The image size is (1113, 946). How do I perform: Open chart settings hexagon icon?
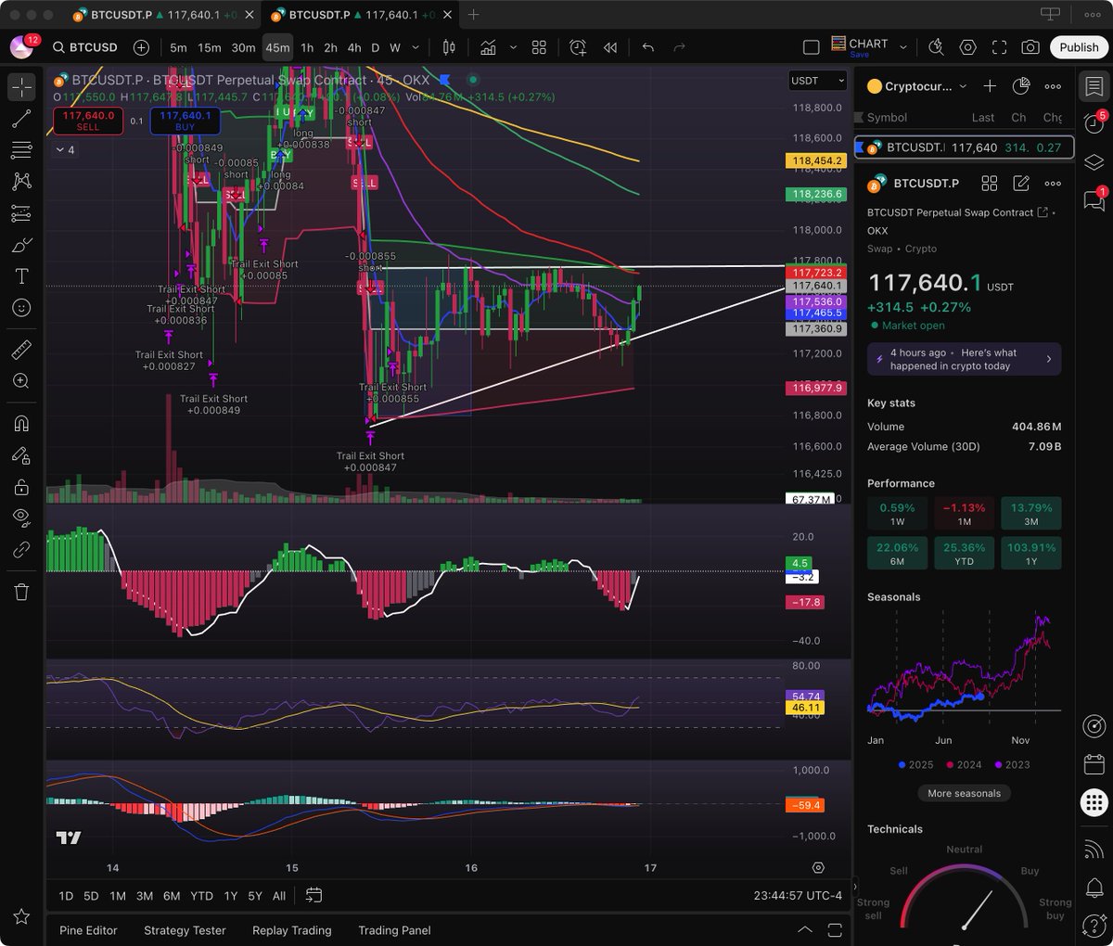[967, 47]
